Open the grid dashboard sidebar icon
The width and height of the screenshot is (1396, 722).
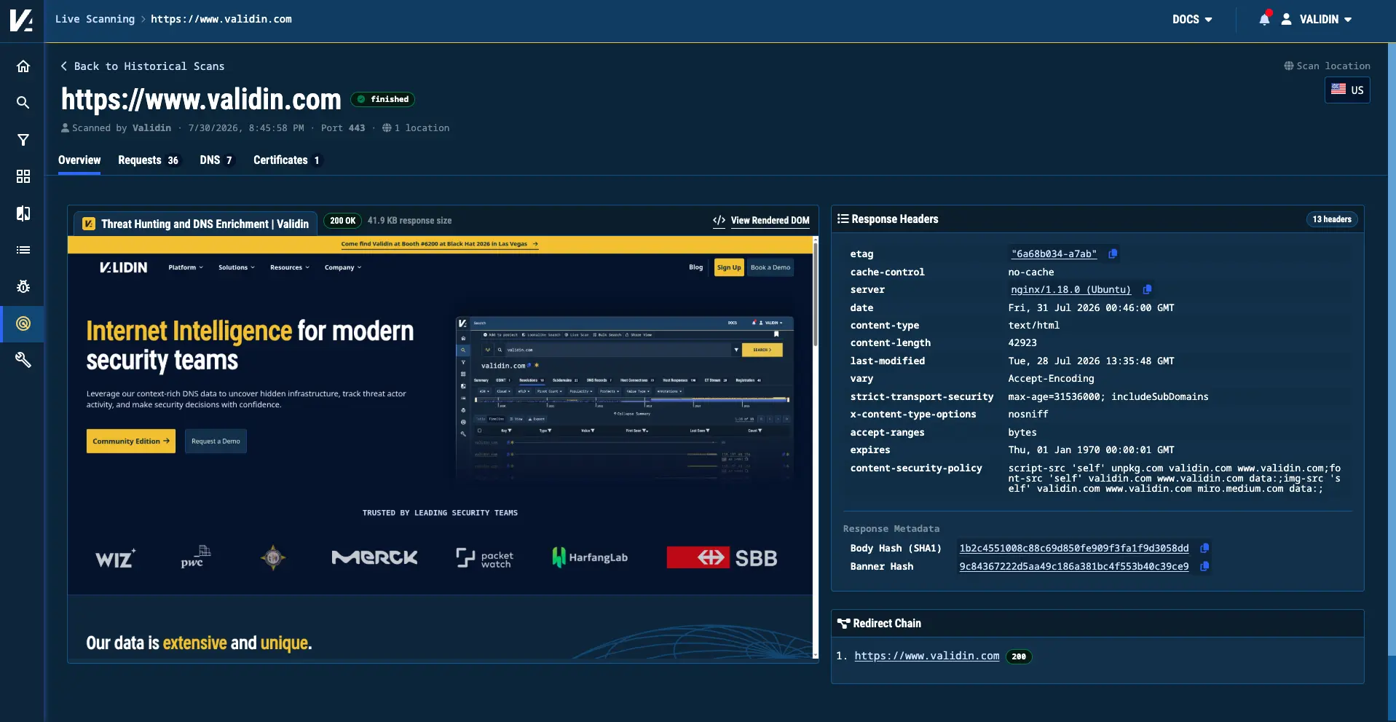(x=23, y=176)
